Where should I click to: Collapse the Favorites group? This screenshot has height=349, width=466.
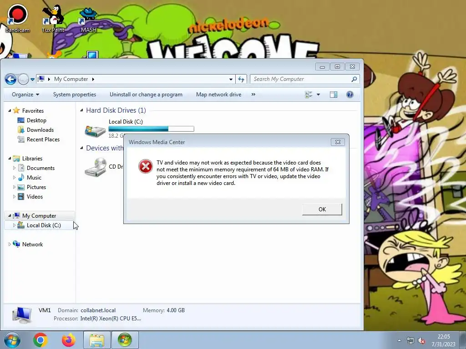pos(10,111)
